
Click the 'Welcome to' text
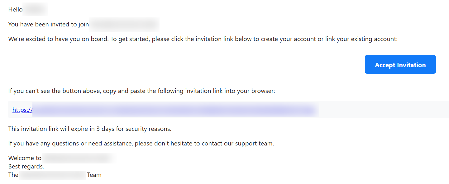[x=25, y=158]
